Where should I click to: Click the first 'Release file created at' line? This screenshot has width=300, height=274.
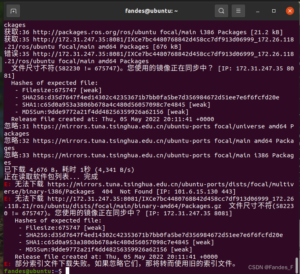pos(112,119)
